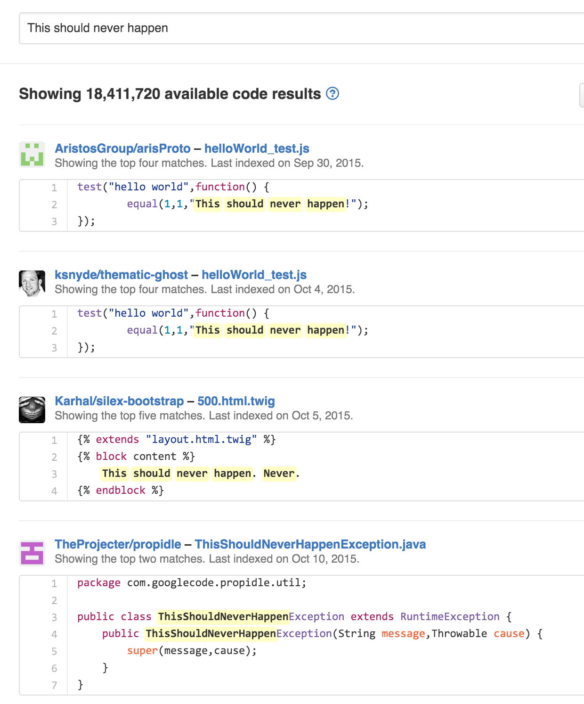Click the 'Showing 18,411,720 available code results' heading

tap(170, 94)
